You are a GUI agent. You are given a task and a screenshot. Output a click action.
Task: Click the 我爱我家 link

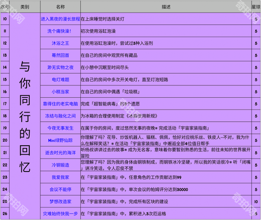point(60,177)
